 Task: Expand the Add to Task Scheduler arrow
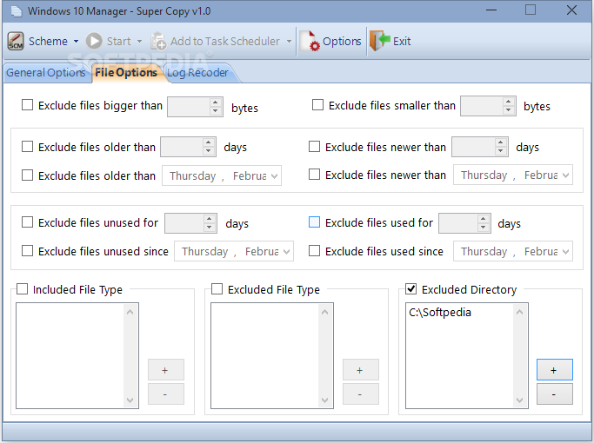coord(289,41)
